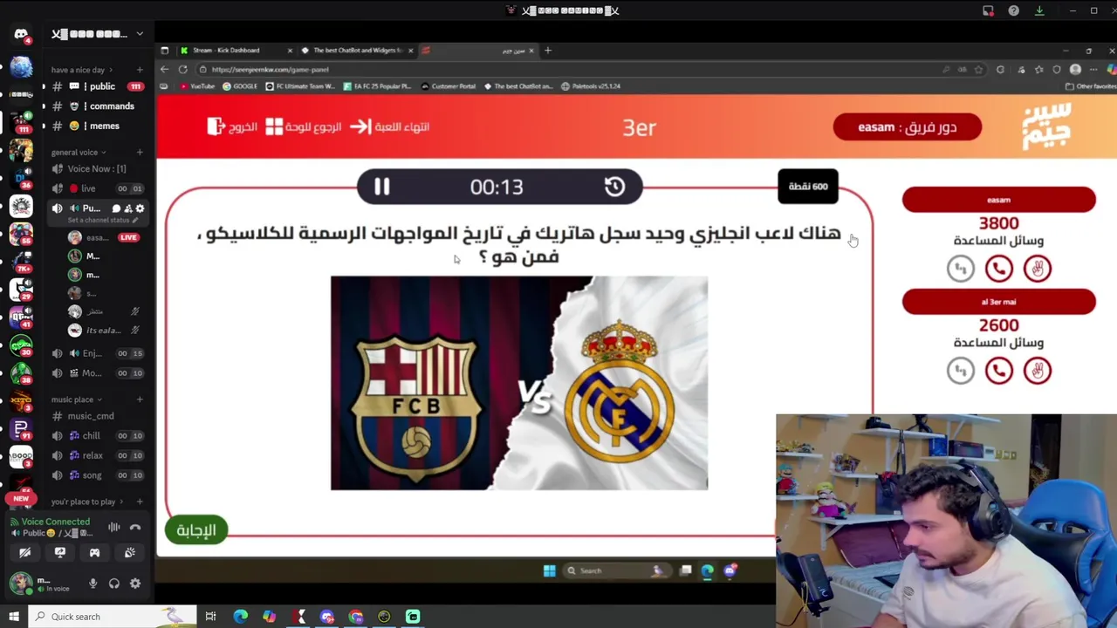Collapse the general voice category
1117x628 pixels.
pos(79,153)
